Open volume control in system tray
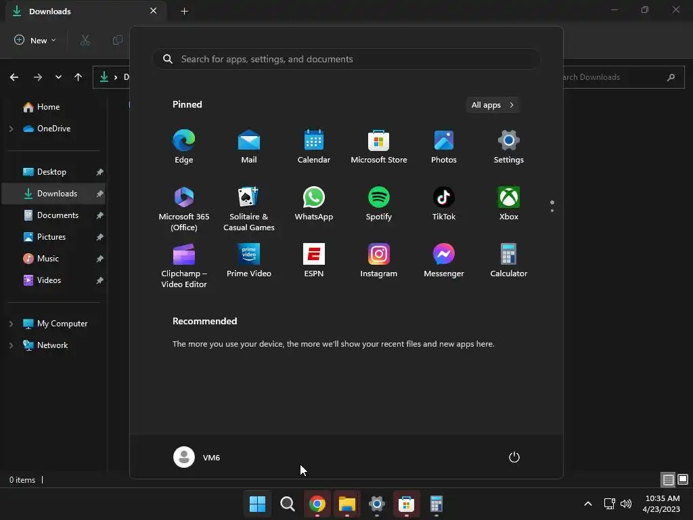 tap(626, 504)
